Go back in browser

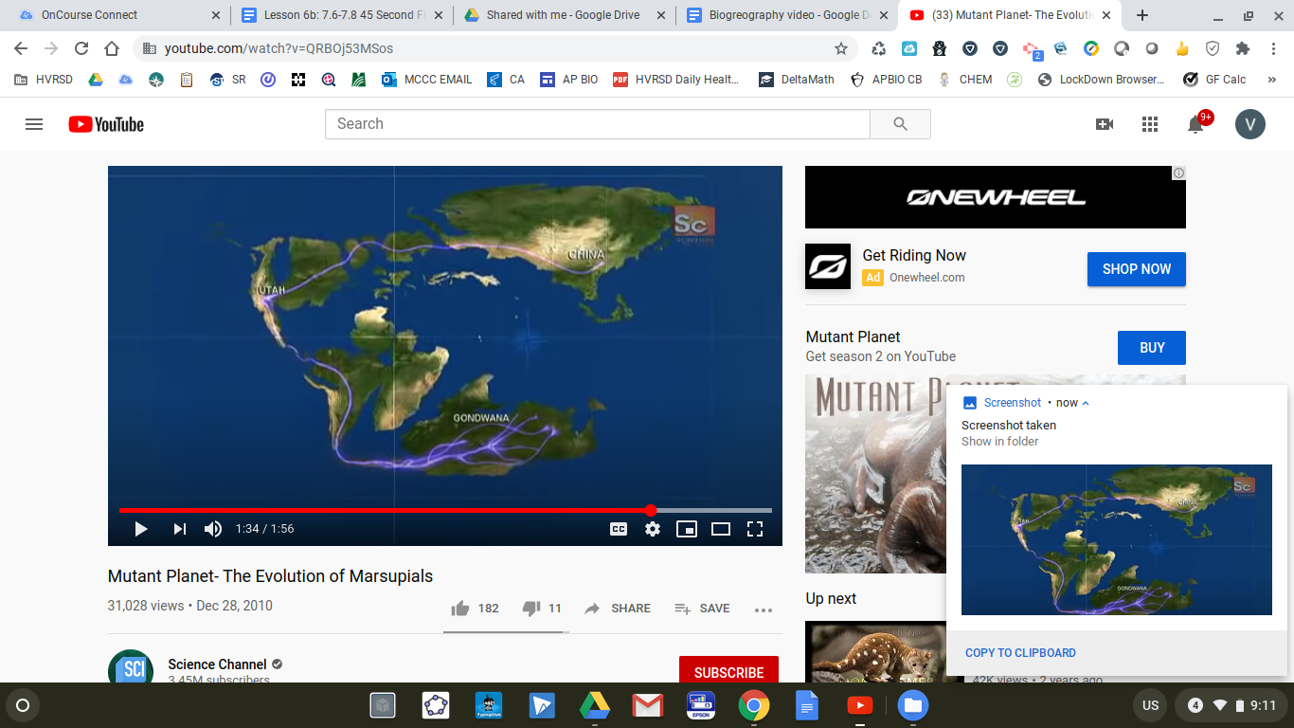tap(21, 48)
